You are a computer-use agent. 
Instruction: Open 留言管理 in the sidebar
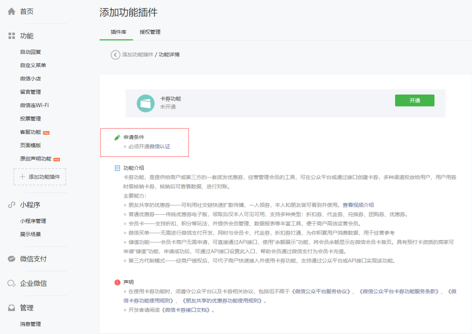pyautogui.click(x=31, y=92)
